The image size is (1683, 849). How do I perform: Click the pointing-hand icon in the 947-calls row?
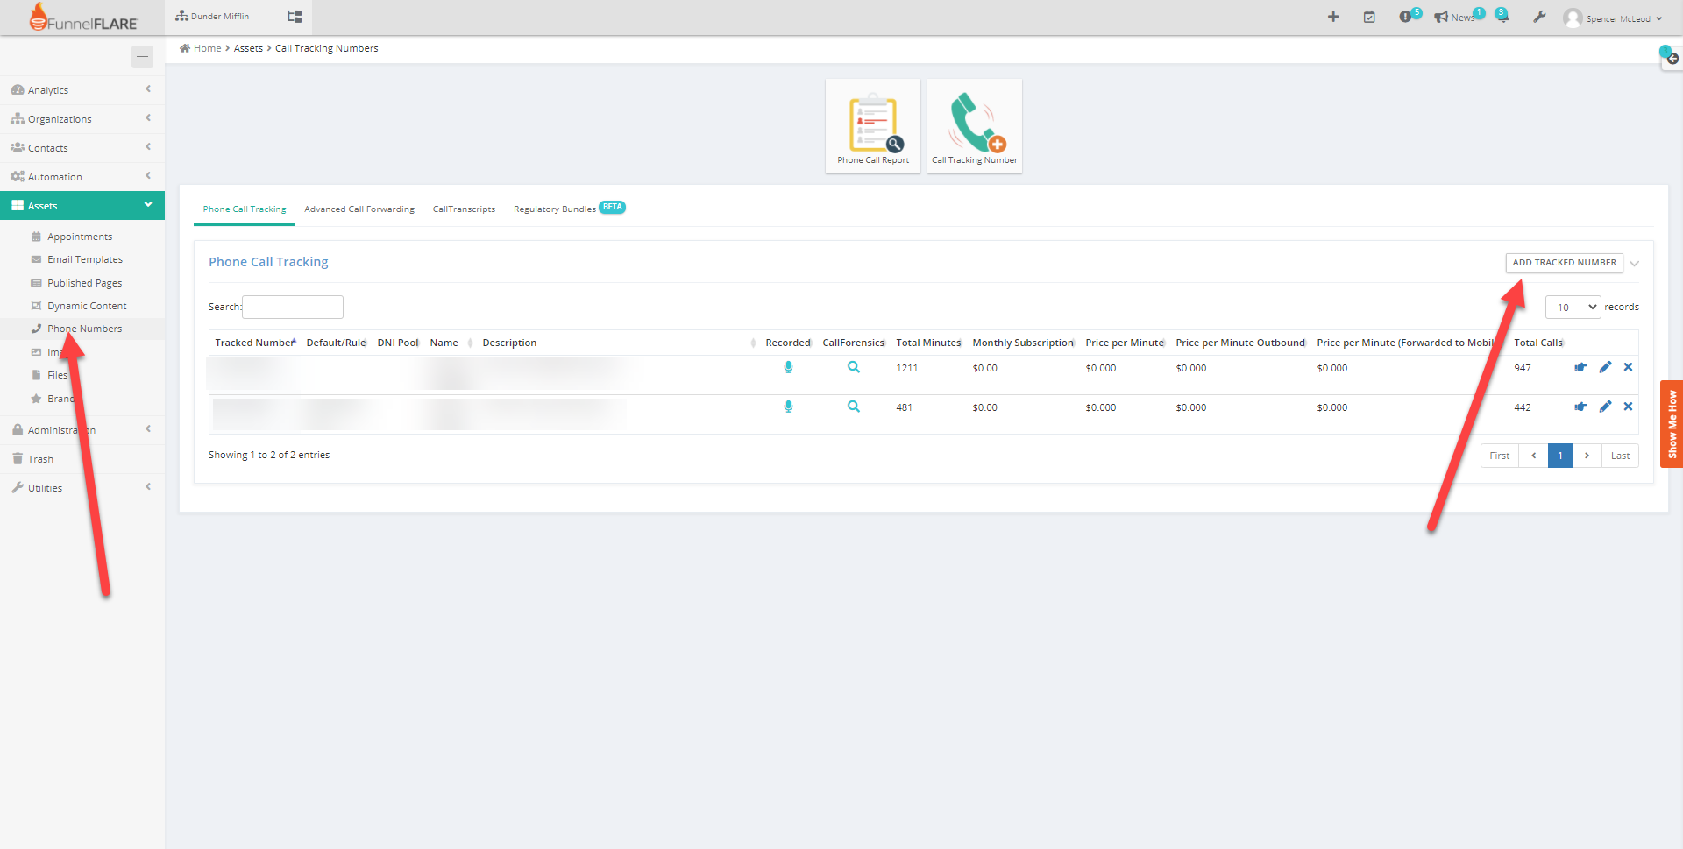1580,367
